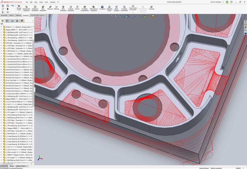Switch to the ConfigurationManager panel tab

pos(12,21)
